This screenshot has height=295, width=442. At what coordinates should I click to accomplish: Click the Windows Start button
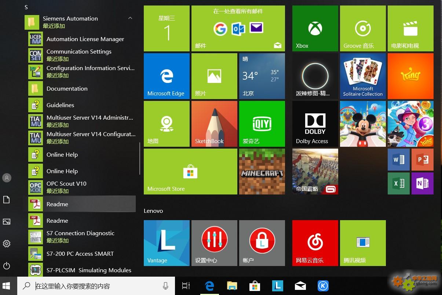point(7,286)
